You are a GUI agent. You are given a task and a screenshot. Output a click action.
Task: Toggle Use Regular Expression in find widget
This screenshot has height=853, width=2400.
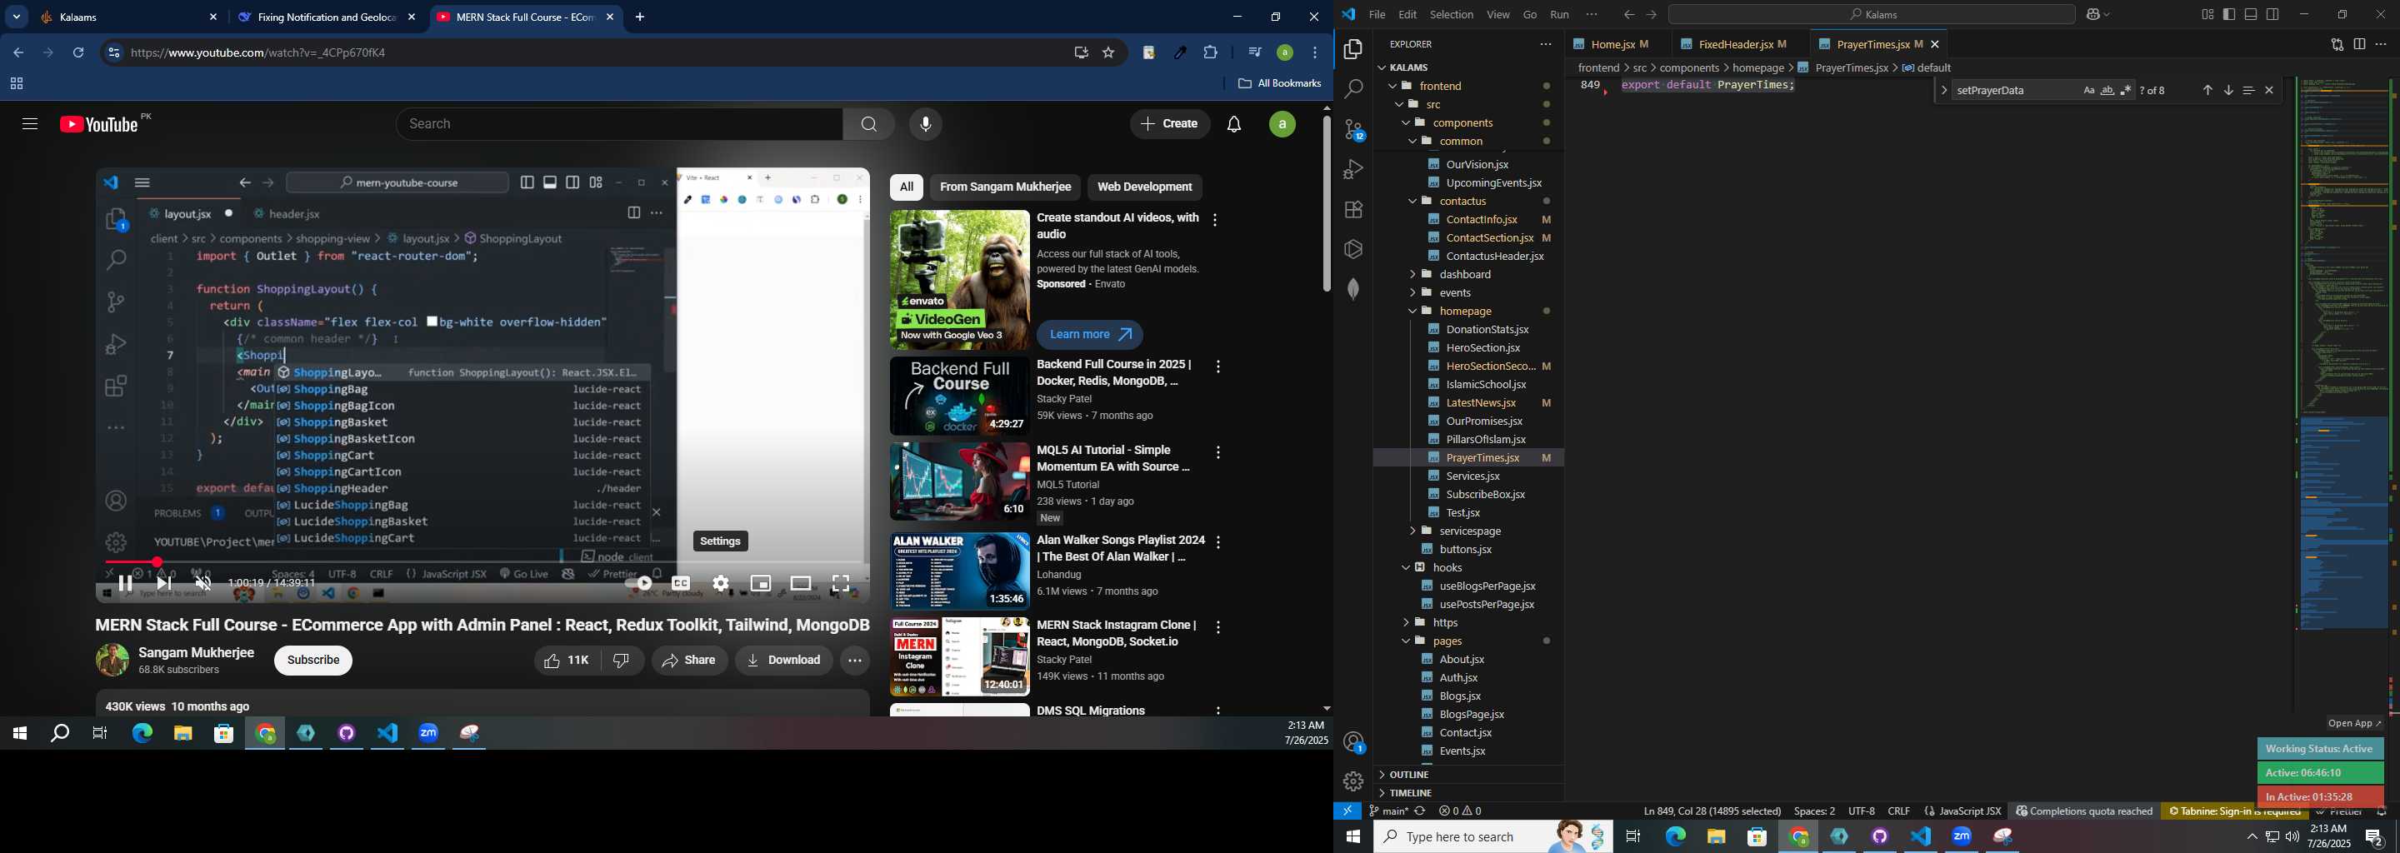tap(2126, 90)
